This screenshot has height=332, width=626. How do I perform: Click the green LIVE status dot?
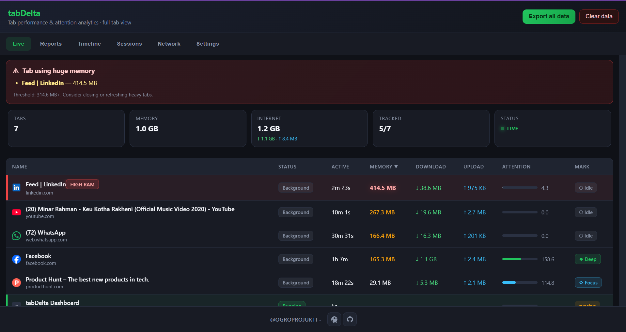point(503,129)
